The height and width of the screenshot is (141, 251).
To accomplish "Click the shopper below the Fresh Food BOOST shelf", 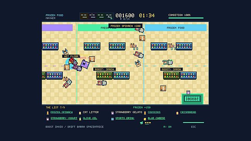I will pyautogui.click(x=102, y=83).
